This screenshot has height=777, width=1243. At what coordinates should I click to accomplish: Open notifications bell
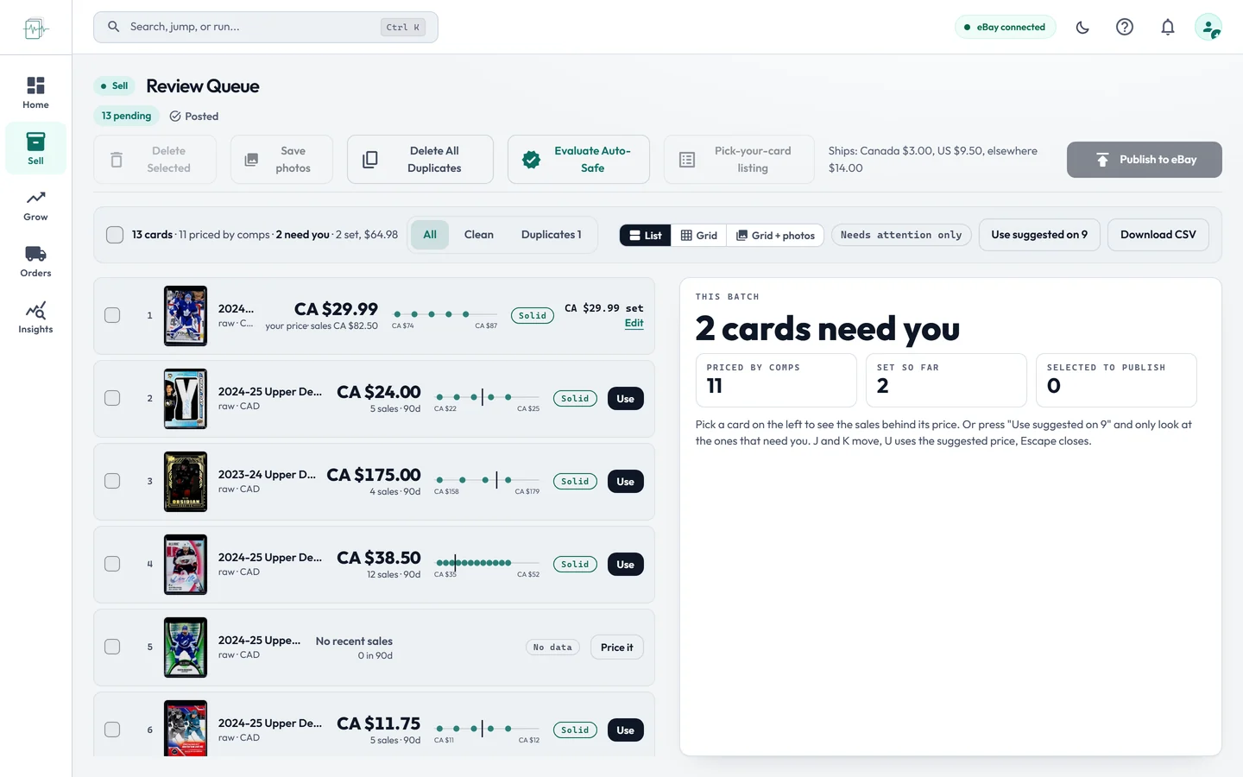tap(1168, 27)
